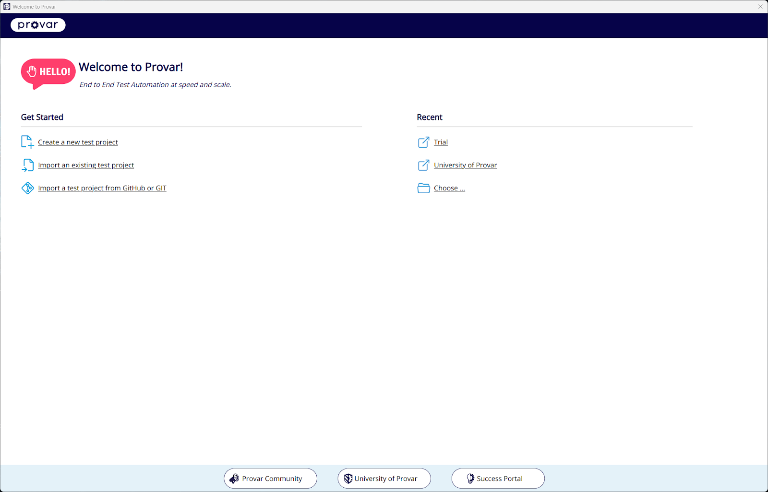Click the import file icon beside Import an existing test project
768x492 pixels.
pos(27,165)
